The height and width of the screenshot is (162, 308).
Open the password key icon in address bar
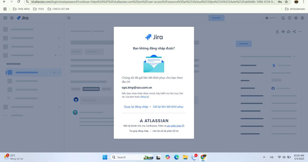coord(280,2)
